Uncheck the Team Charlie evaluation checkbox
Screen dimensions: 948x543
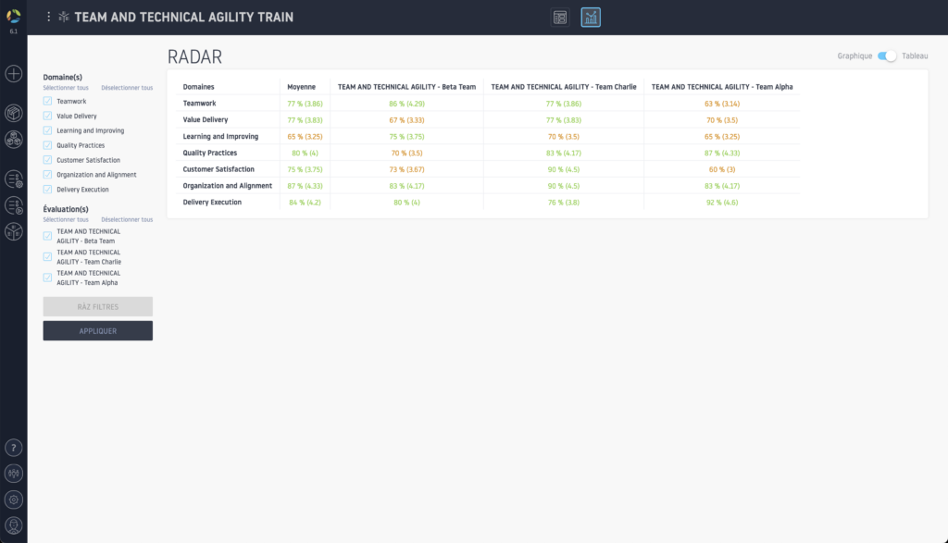[x=47, y=256]
